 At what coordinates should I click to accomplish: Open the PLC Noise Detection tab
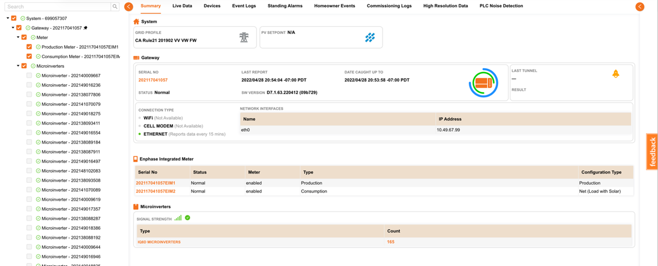point(501,6)
